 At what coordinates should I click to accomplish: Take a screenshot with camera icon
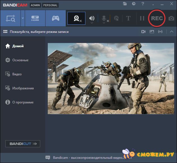(171, 19)
